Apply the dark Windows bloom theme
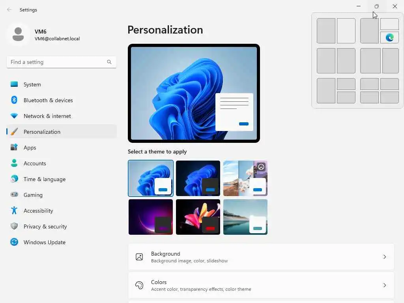The image size is (404, 303). 198,178
